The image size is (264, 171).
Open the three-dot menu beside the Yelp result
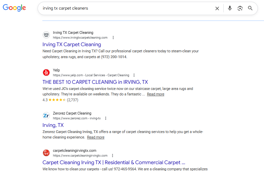(134, 75)
